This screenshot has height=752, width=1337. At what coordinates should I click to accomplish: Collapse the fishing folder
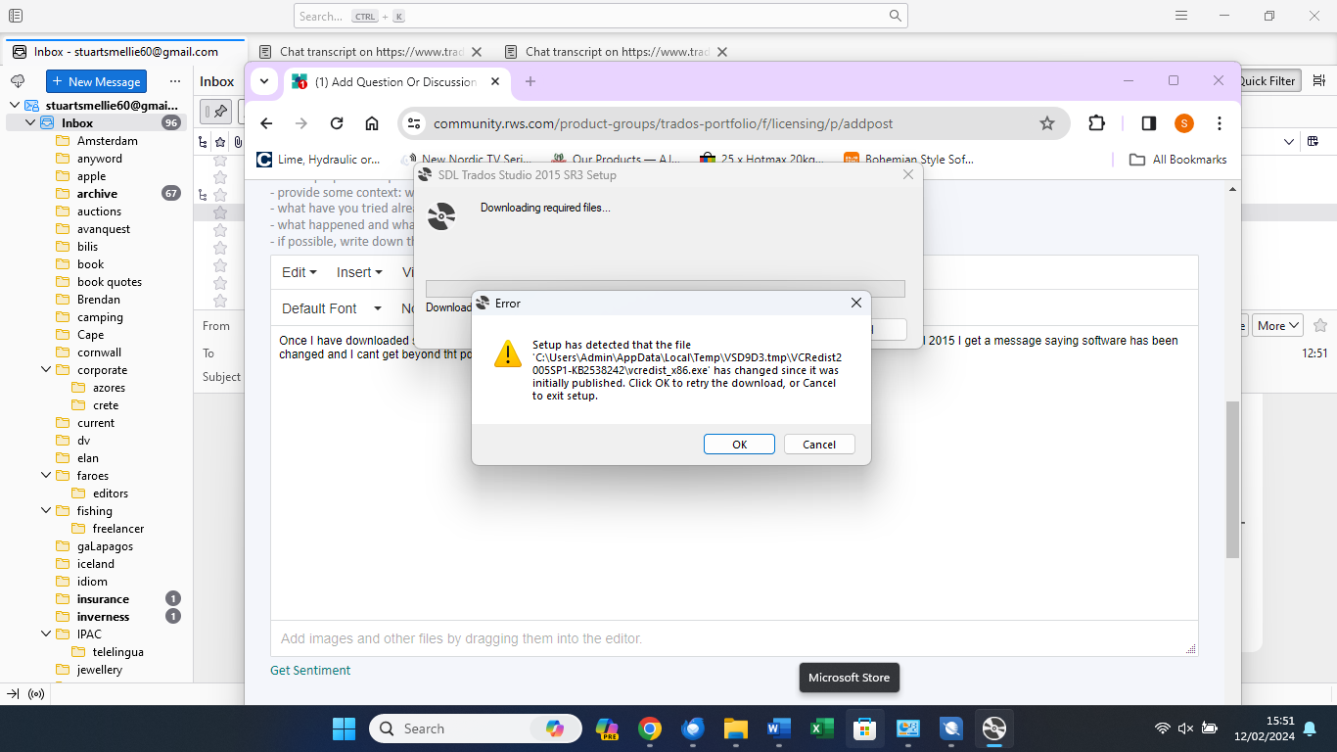[x=46, y=511]
